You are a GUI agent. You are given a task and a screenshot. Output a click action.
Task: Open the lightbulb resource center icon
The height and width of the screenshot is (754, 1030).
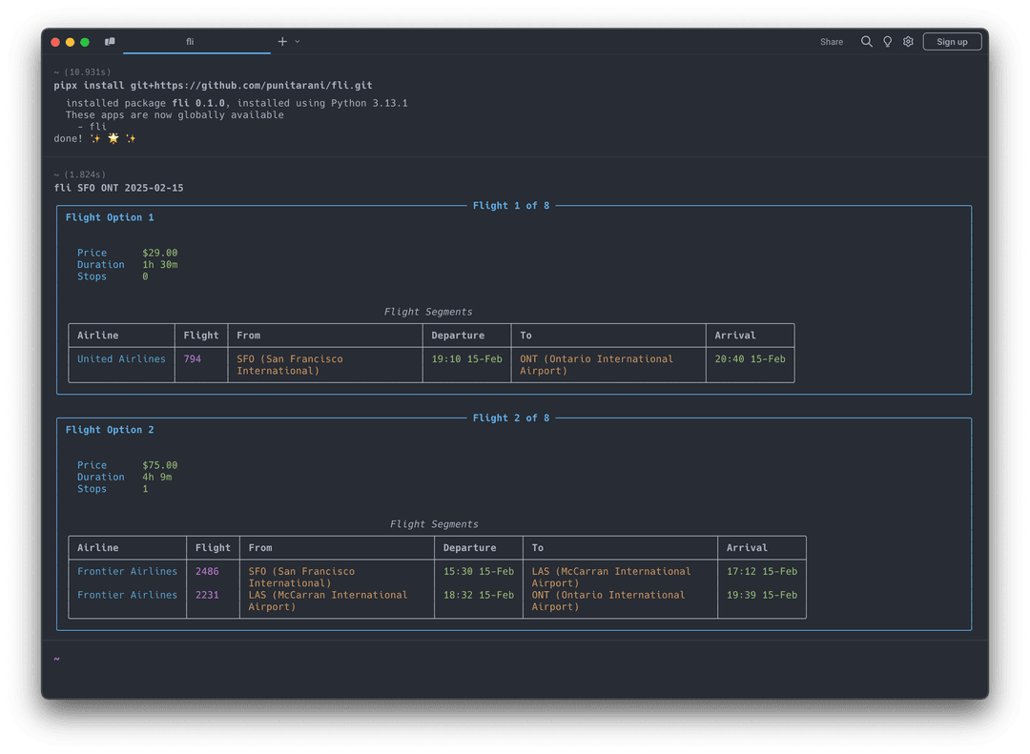coord(888,41)
